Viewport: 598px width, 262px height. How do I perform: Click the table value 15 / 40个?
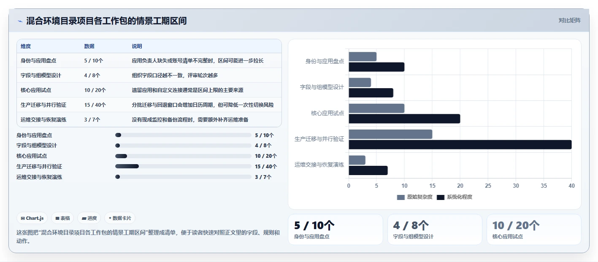95,105
